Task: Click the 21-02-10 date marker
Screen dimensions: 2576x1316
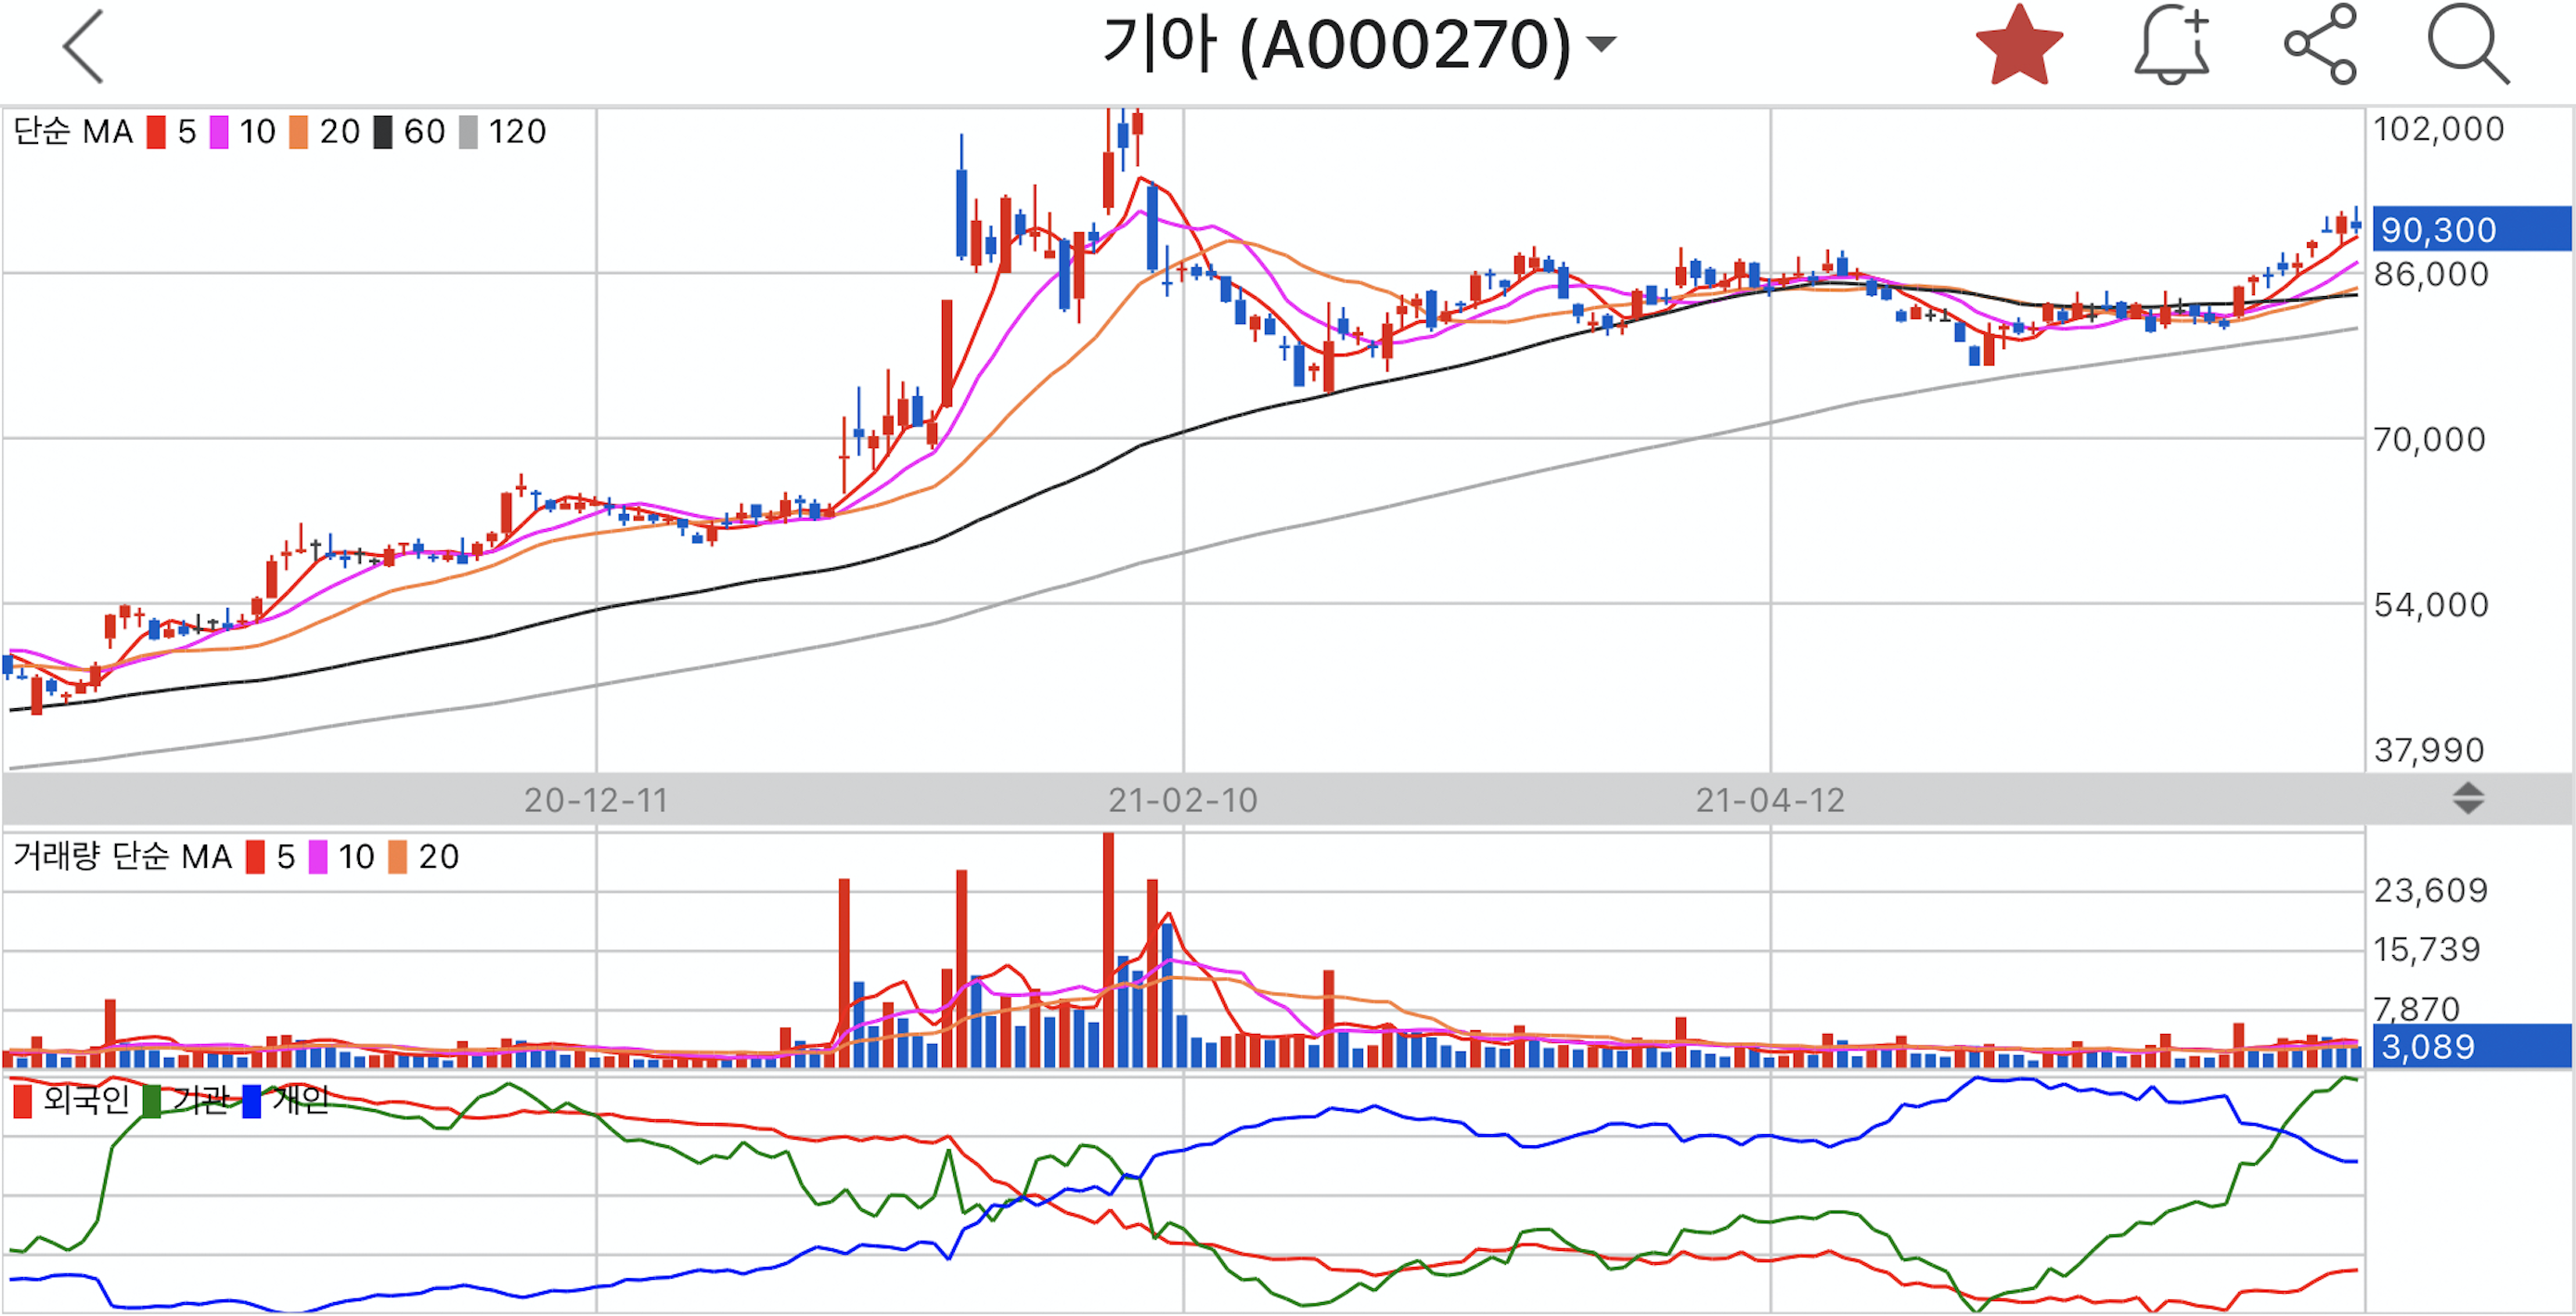Action: 1182,799
